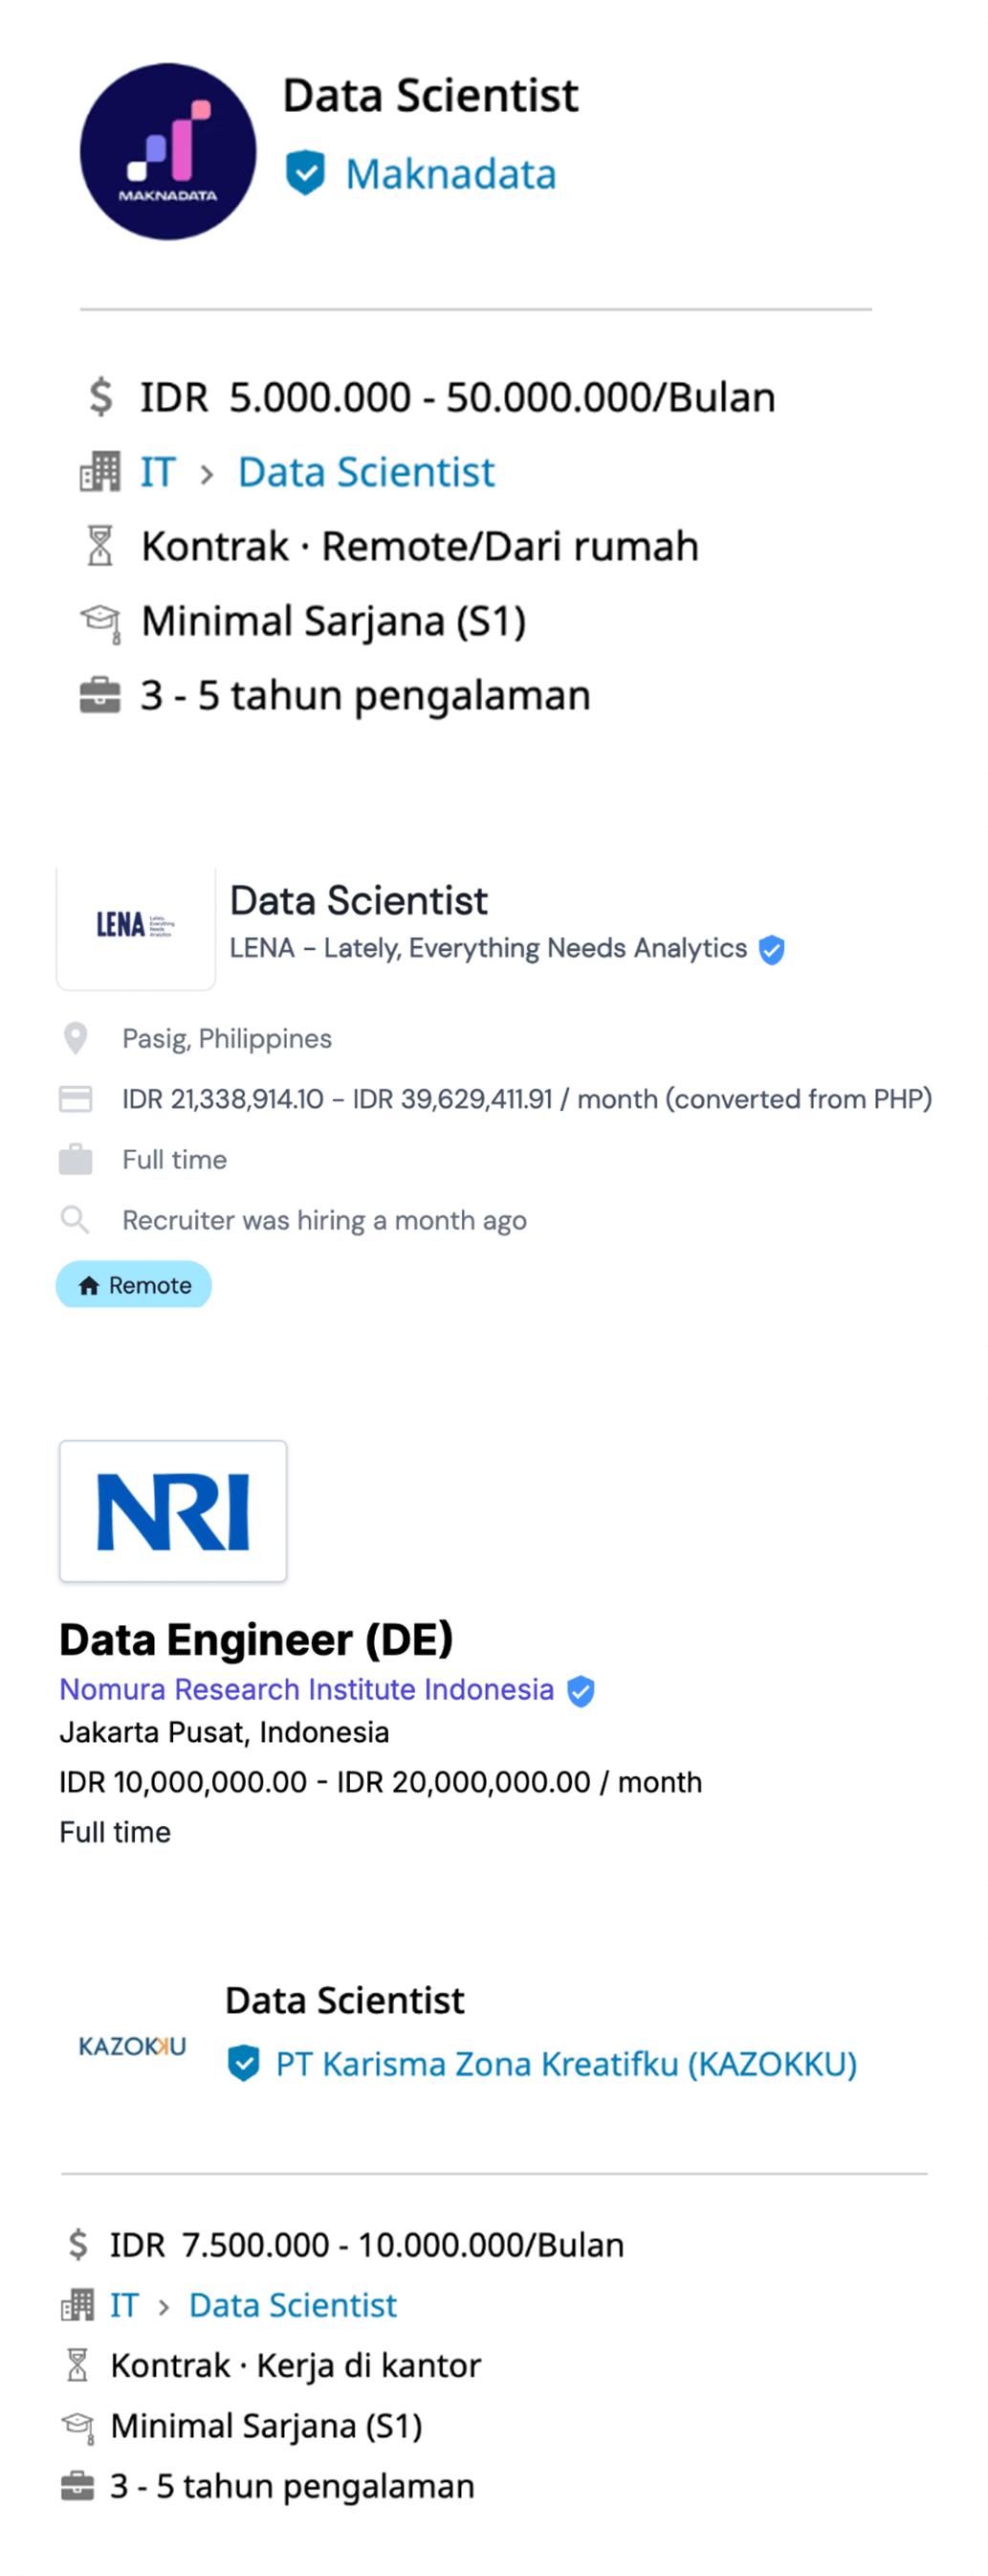Click the verified shield beside PT Karisma Zona Kreatifku
Screen dimensions: 988x2576
point(243,2063)
